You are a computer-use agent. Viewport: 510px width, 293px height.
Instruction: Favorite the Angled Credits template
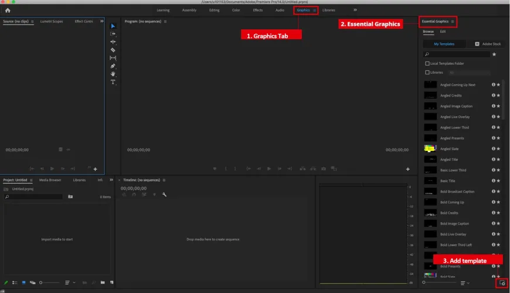[498, 95]
